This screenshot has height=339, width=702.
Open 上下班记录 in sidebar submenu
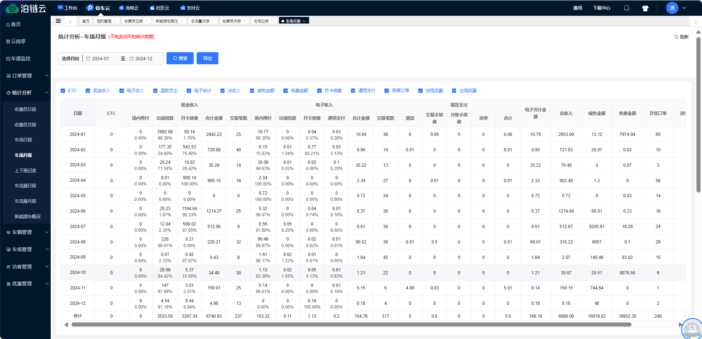pos(25,171)
